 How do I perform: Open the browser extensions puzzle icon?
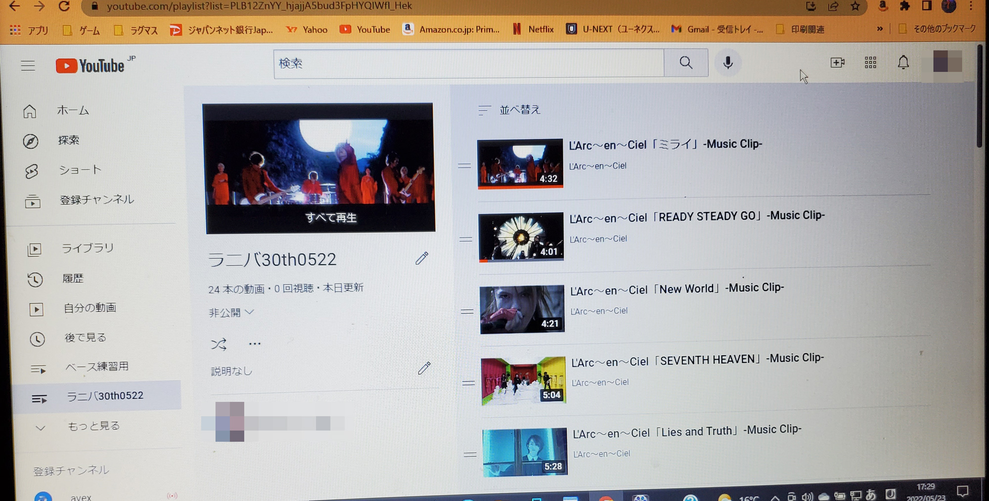pyautogui.click(x=904, y=6)
